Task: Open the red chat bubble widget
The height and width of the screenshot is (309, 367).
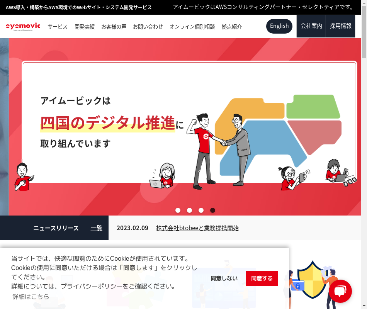Action: point(340,291)
